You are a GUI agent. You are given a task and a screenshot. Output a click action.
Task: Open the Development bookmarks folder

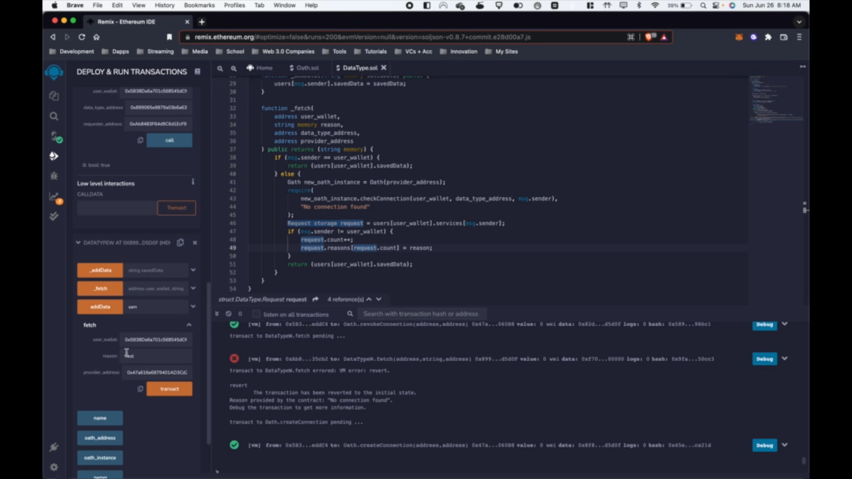click(71, 51)
